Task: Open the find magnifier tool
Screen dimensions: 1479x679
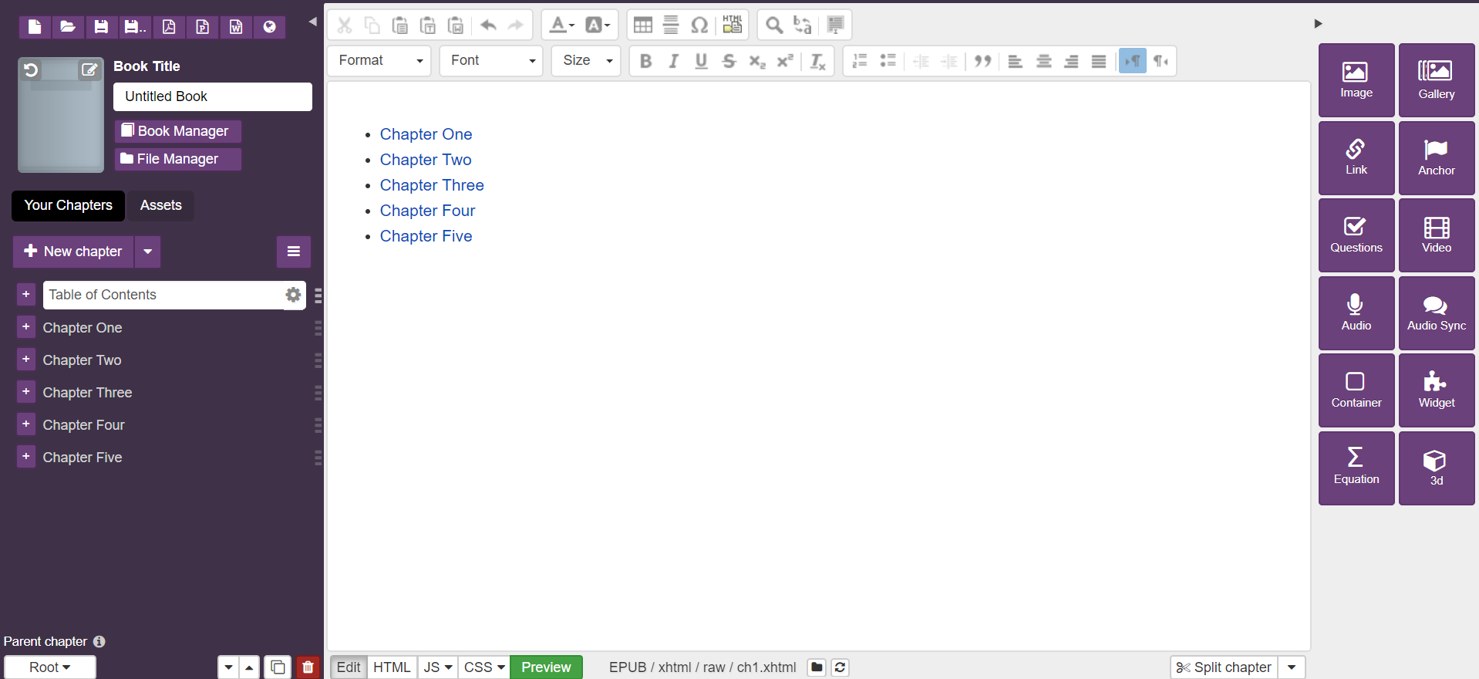Action: click(x=773, y=25)
